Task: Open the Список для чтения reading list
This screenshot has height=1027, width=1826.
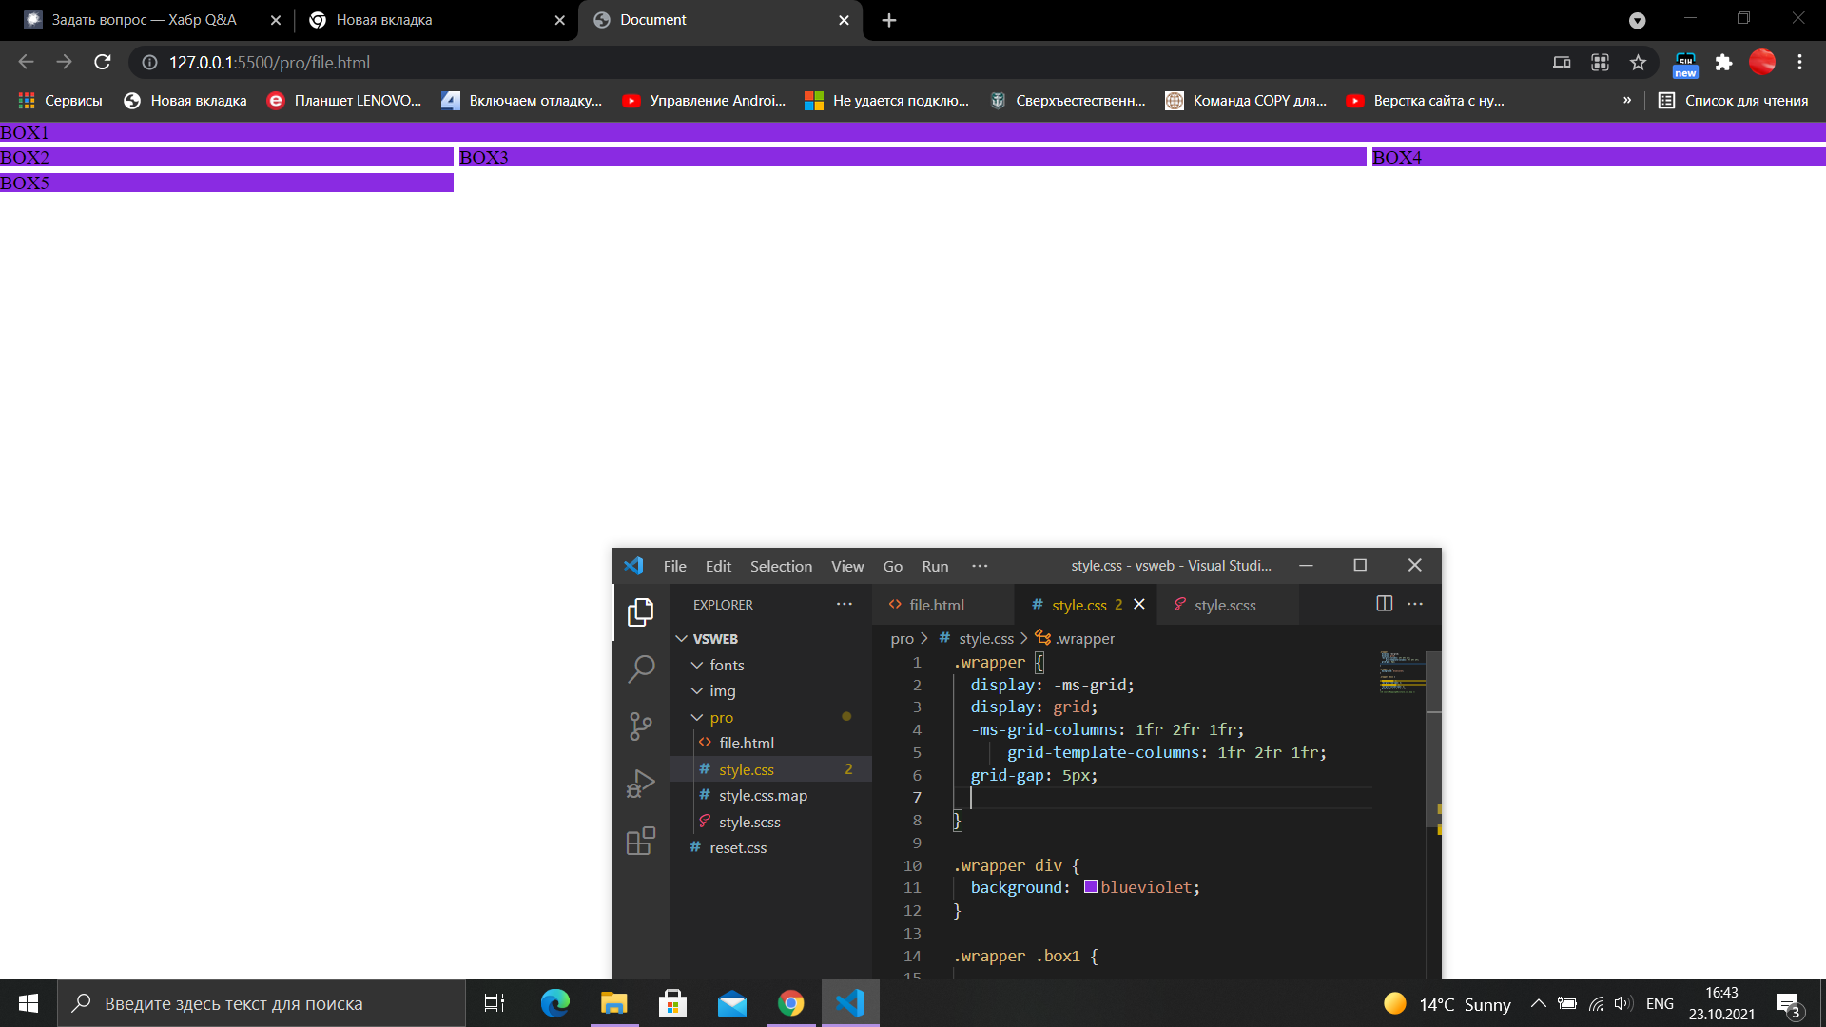Action: (1733, 100)
